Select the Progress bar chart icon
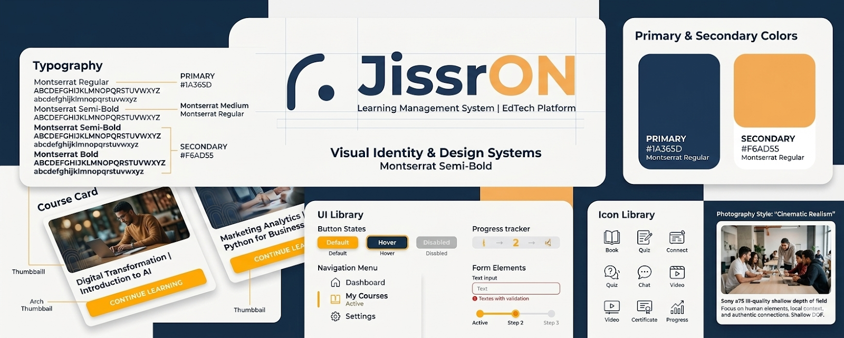This screenshot has width=844, height=338. [677, 307]
